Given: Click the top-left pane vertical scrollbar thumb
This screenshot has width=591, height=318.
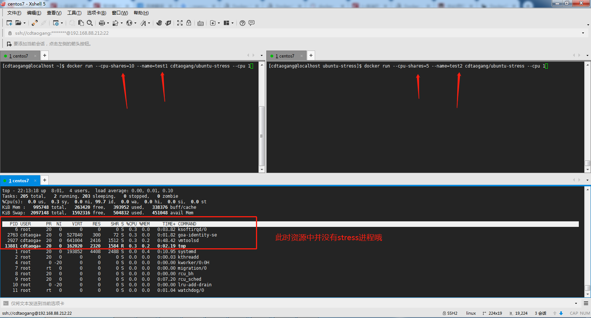Looking at the screenshot, I should (x=262, y=136).
